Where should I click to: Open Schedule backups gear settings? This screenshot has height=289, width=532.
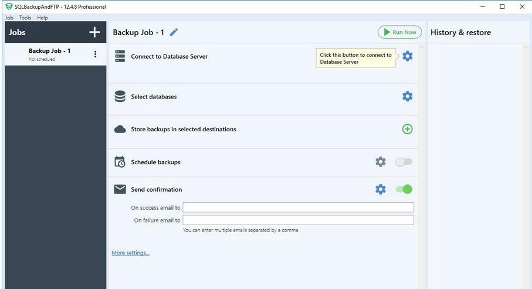coord(381,162)
